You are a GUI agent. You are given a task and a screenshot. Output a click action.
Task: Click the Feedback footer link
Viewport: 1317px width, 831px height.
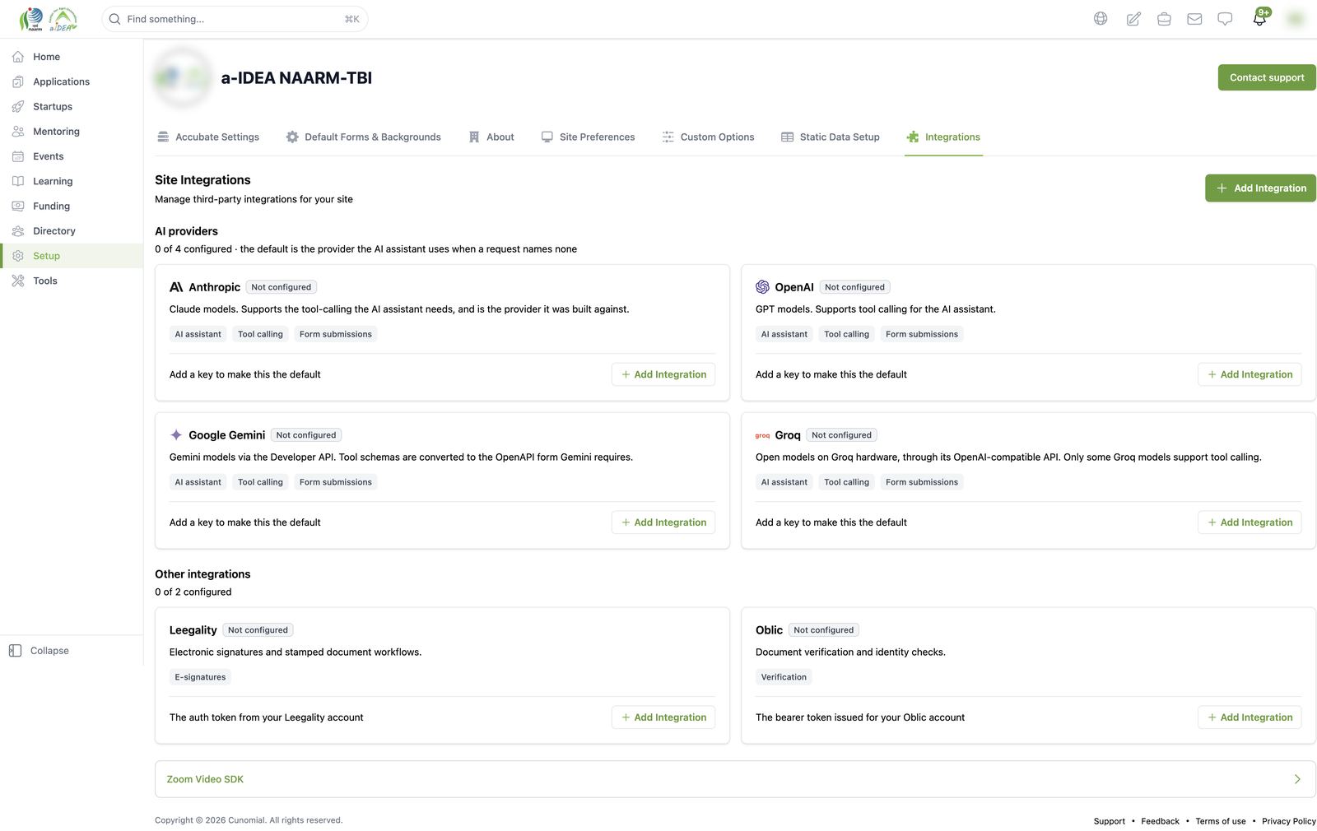point(1160,821)
